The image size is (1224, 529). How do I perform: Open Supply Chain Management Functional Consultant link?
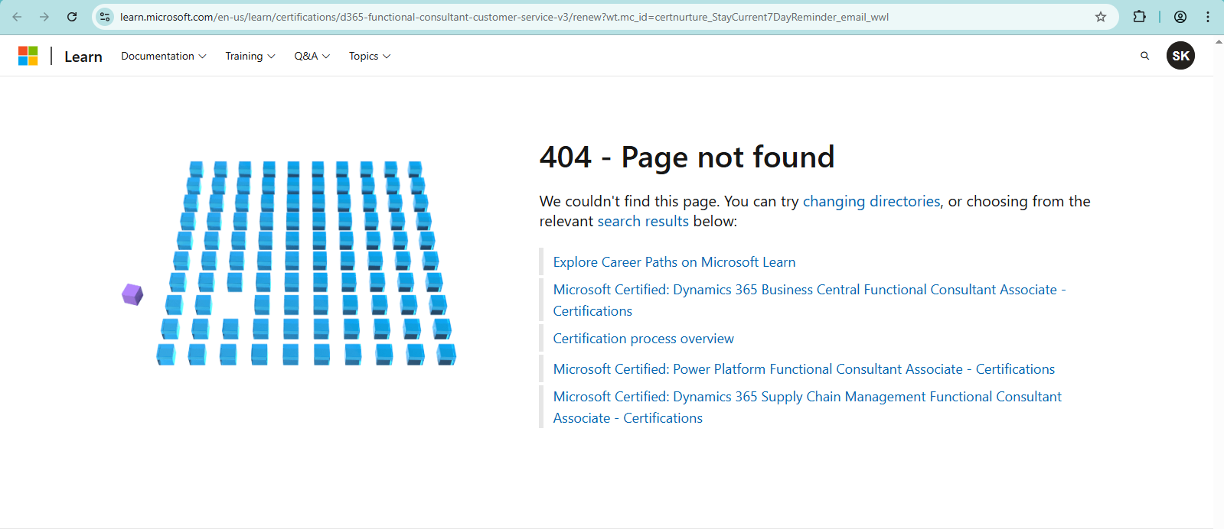click(x=808, y=407)
